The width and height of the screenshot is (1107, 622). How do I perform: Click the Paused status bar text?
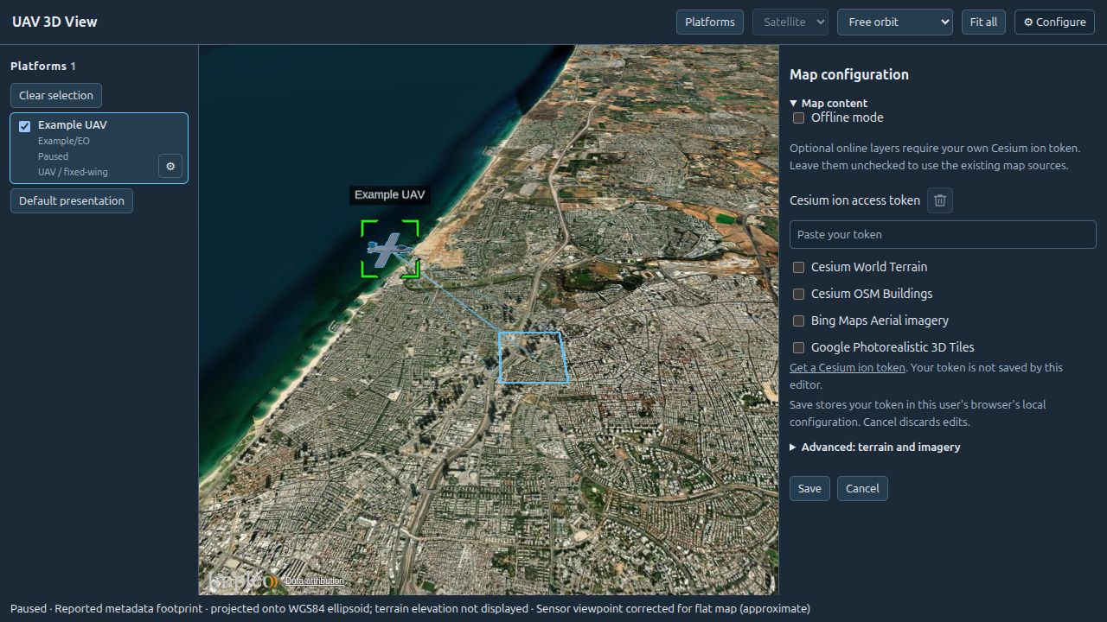point(29,608)
